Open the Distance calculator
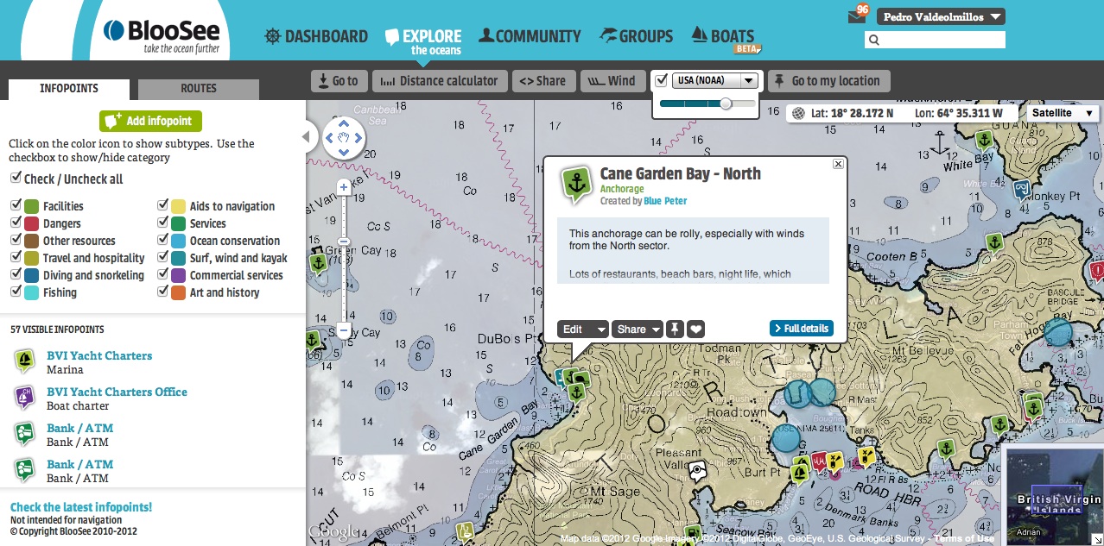The width and height of the screenshot is (1104, 546). pos(441,81)
